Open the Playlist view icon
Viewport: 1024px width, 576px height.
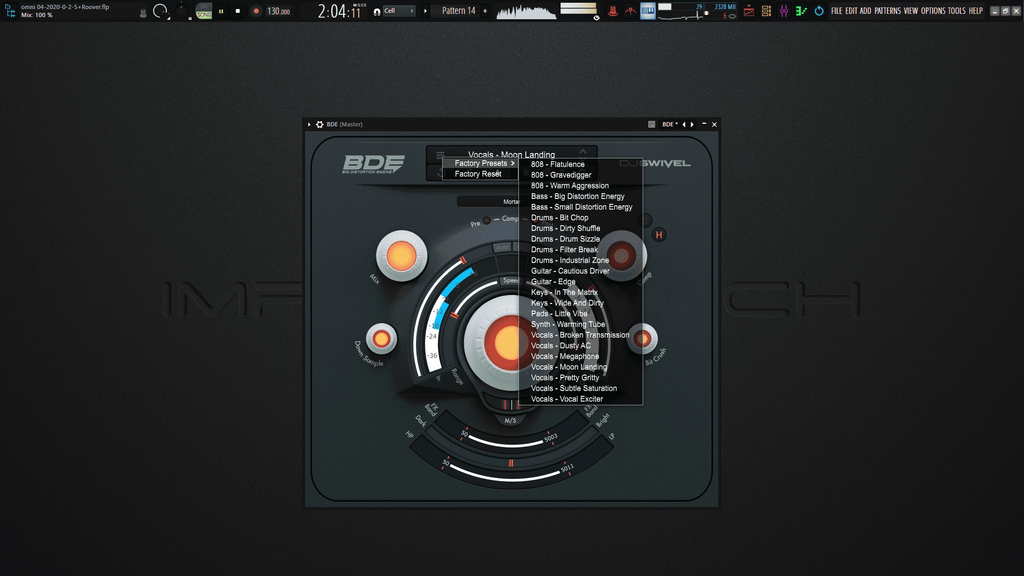pyautogui.click(x=749, y=11)
